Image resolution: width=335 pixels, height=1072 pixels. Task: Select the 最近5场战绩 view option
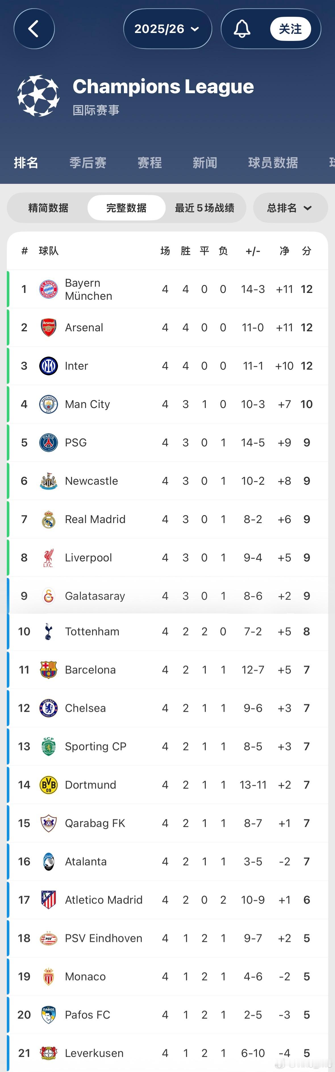(x=204, y=208)
